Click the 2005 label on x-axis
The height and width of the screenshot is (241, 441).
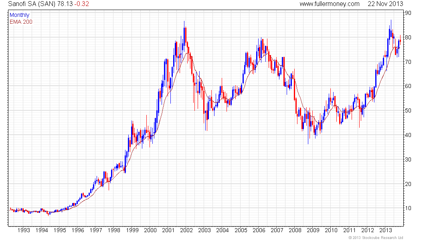click(x=241, y=230)
